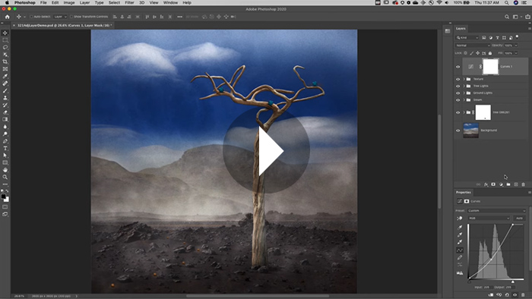Play the video overlay button
The image size is (532, 299).
tap(266, 150)
